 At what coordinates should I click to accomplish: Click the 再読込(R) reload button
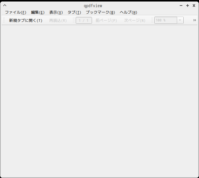click(58, 21)
